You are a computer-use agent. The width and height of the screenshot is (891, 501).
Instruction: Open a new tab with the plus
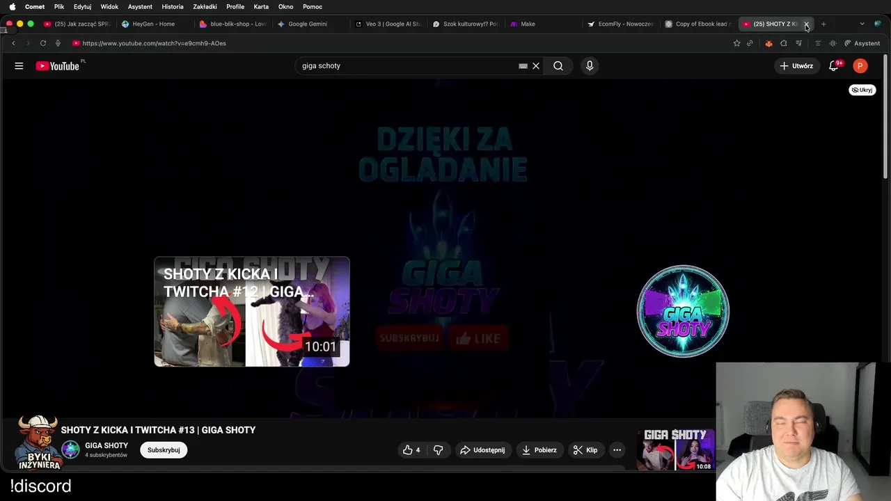pos(823,24)
